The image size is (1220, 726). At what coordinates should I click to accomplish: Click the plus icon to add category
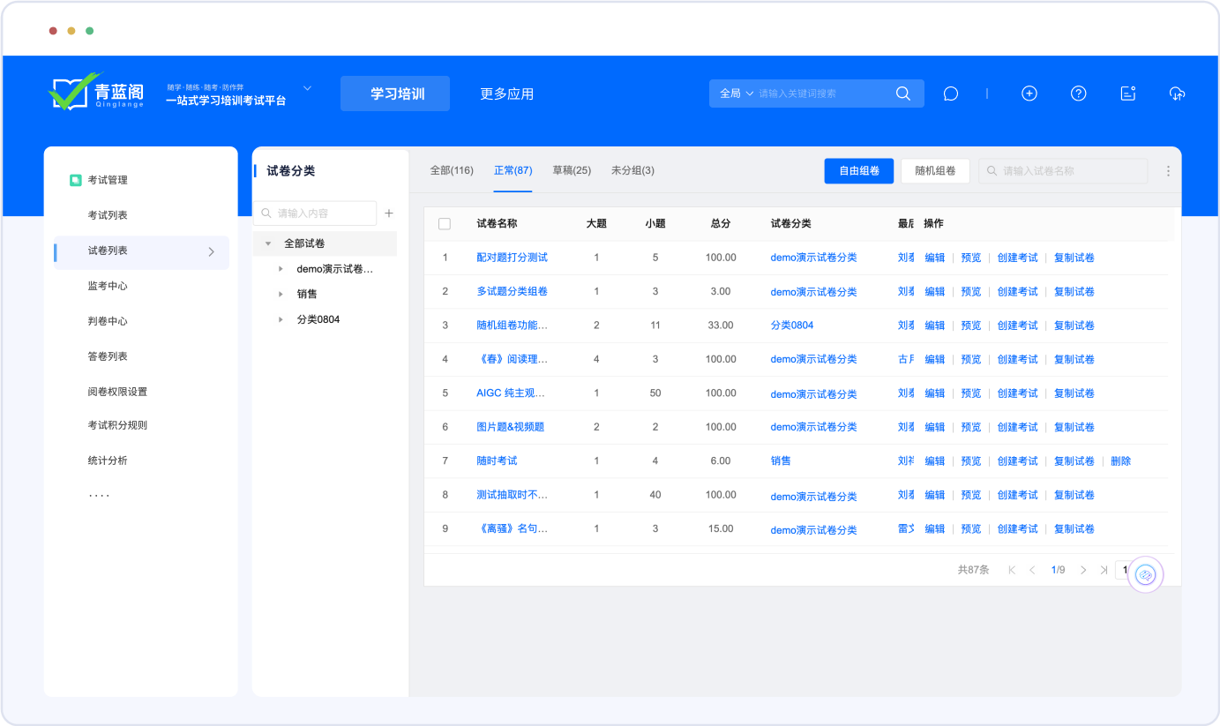(389, 213)
